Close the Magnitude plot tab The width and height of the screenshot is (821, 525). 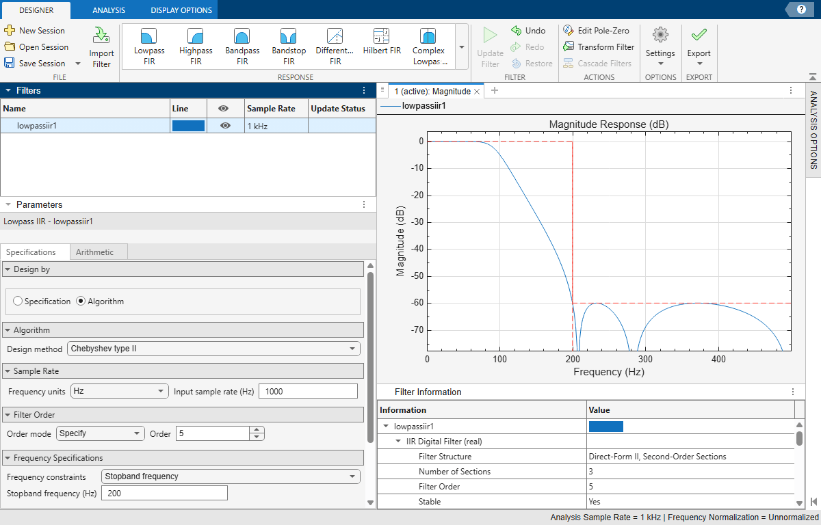point(477,91)
